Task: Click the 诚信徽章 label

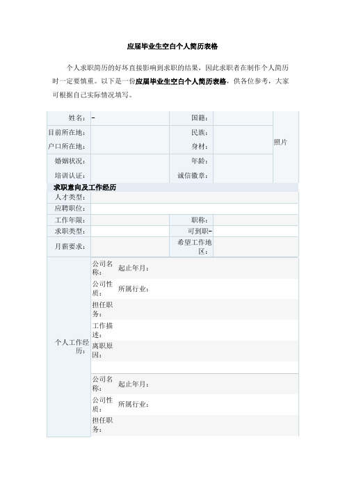Action: [193, 176]
